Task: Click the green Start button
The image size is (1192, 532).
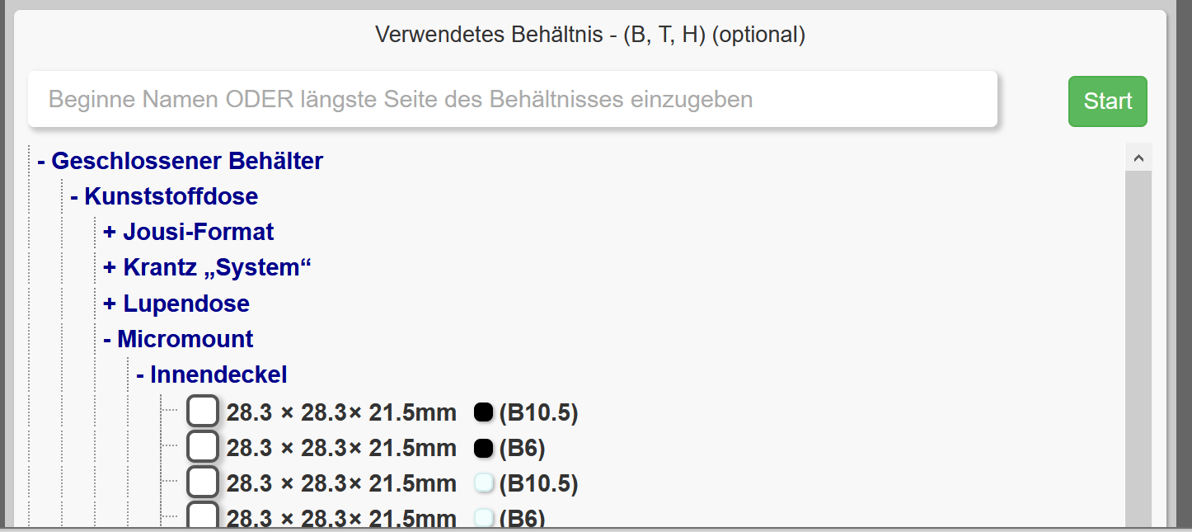Action: pyautogui.click(x=1107, y=101)
